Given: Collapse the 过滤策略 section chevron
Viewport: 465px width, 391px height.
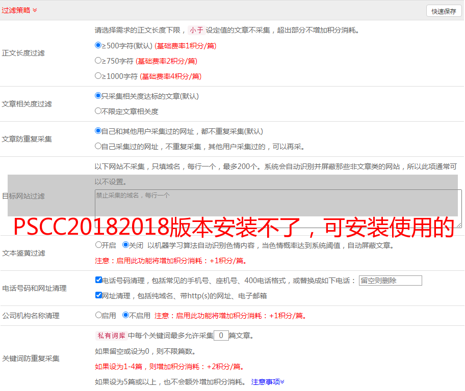Looking at the screenshot, I should tap(35, 10).
